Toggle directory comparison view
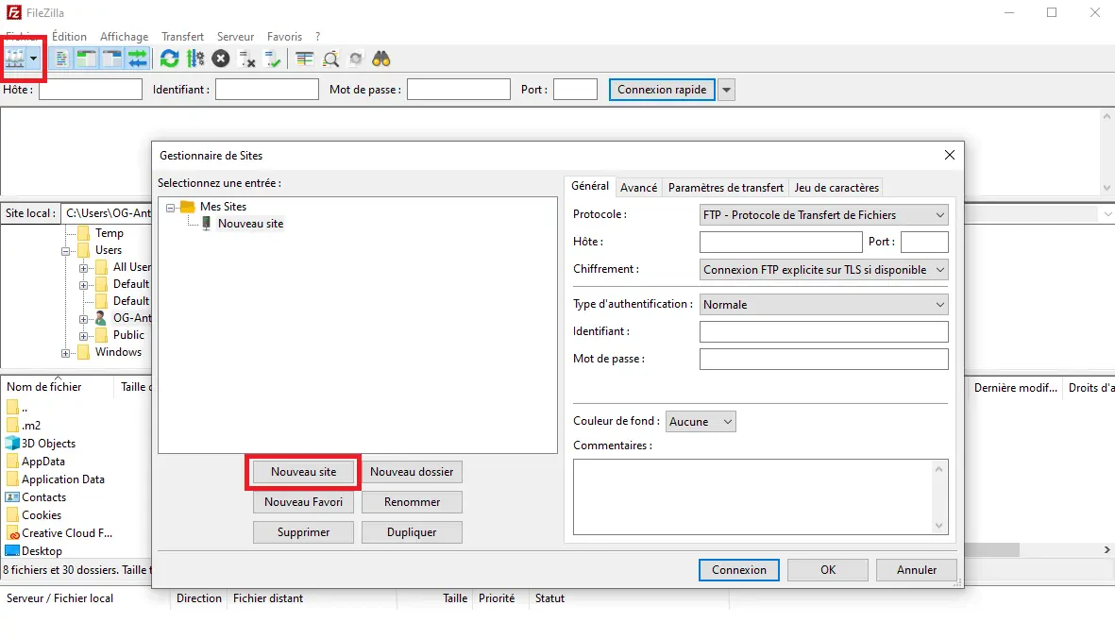1115x639 pixels. 330,59
